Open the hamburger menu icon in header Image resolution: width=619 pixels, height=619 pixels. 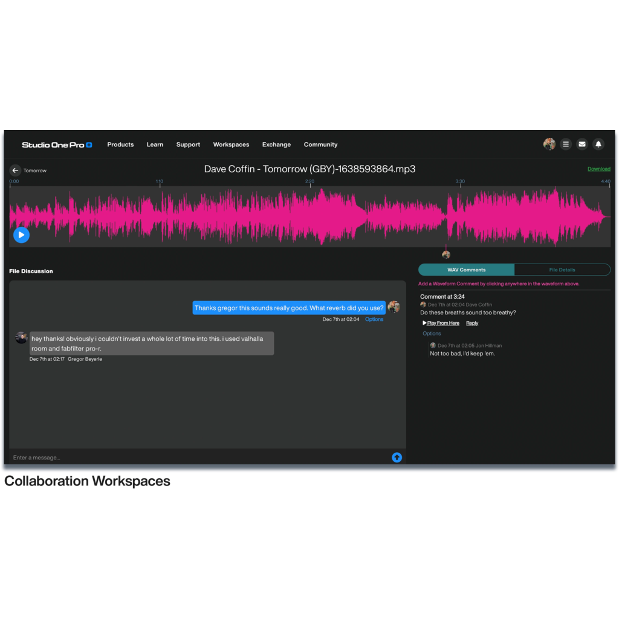[x=565, y=144]
